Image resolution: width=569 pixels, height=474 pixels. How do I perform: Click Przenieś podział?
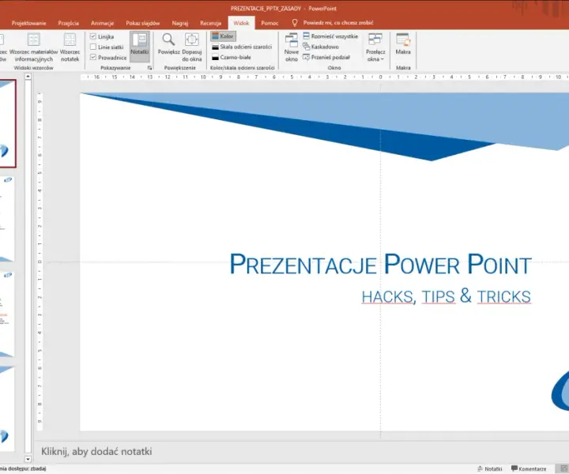326,58
